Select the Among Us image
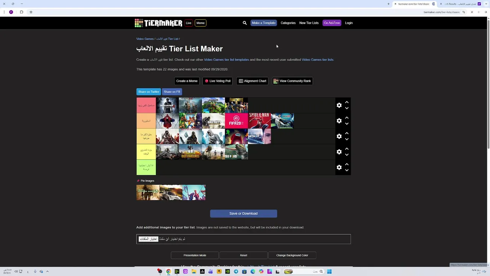This screenshot has width=490, height=276. click(236, 136)
